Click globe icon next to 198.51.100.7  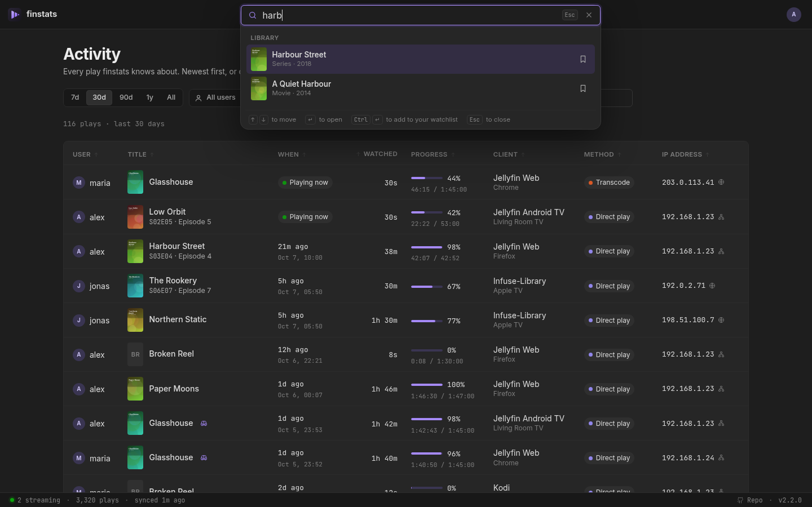coord(721,320)
